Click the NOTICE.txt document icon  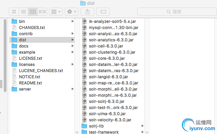point(14,77)
